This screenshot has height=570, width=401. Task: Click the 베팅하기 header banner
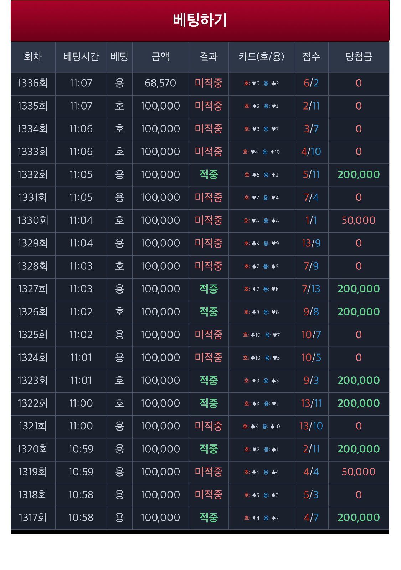[200, 21]
